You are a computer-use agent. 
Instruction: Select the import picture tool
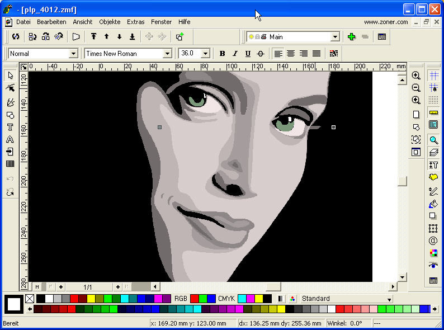[x=10, y=152]
